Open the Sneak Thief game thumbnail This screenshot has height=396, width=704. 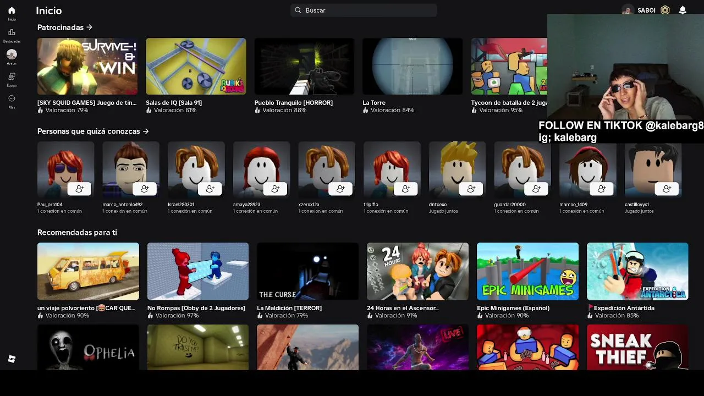[637, 347]
